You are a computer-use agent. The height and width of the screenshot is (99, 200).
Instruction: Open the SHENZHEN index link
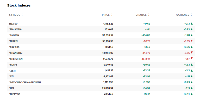[16, 59]
